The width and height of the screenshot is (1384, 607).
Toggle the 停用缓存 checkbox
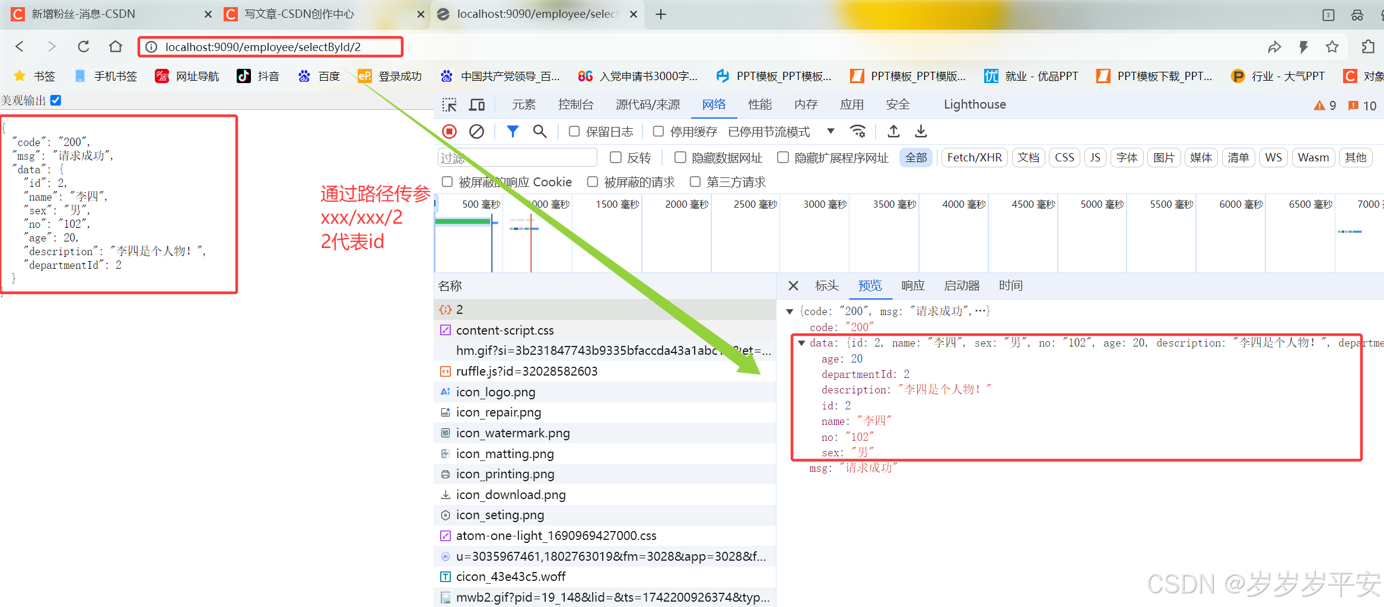[658, 131]
